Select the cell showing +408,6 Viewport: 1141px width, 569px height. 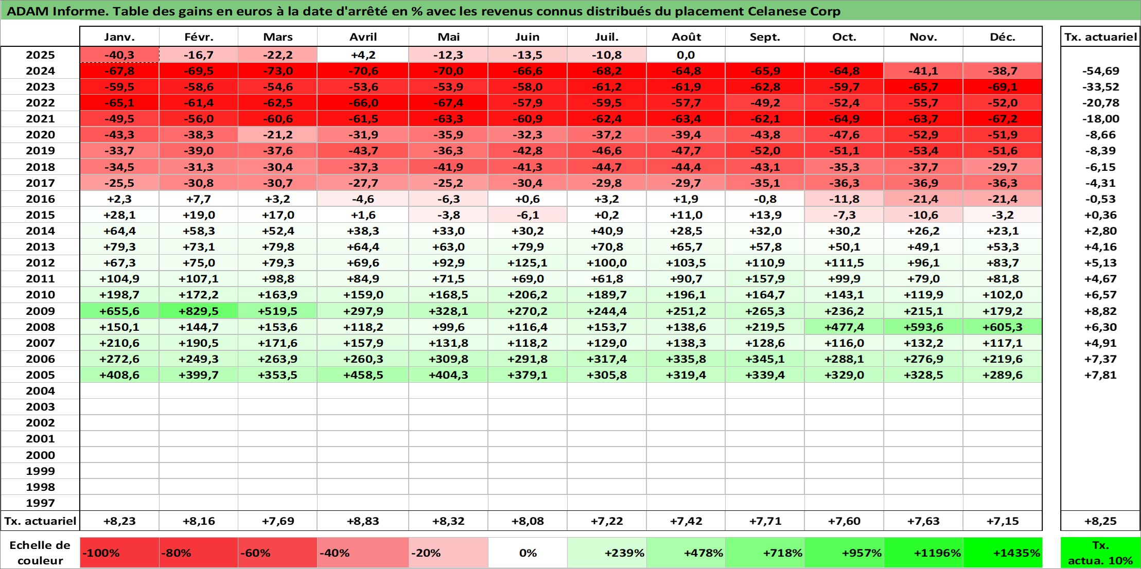[x=119, y=375]
